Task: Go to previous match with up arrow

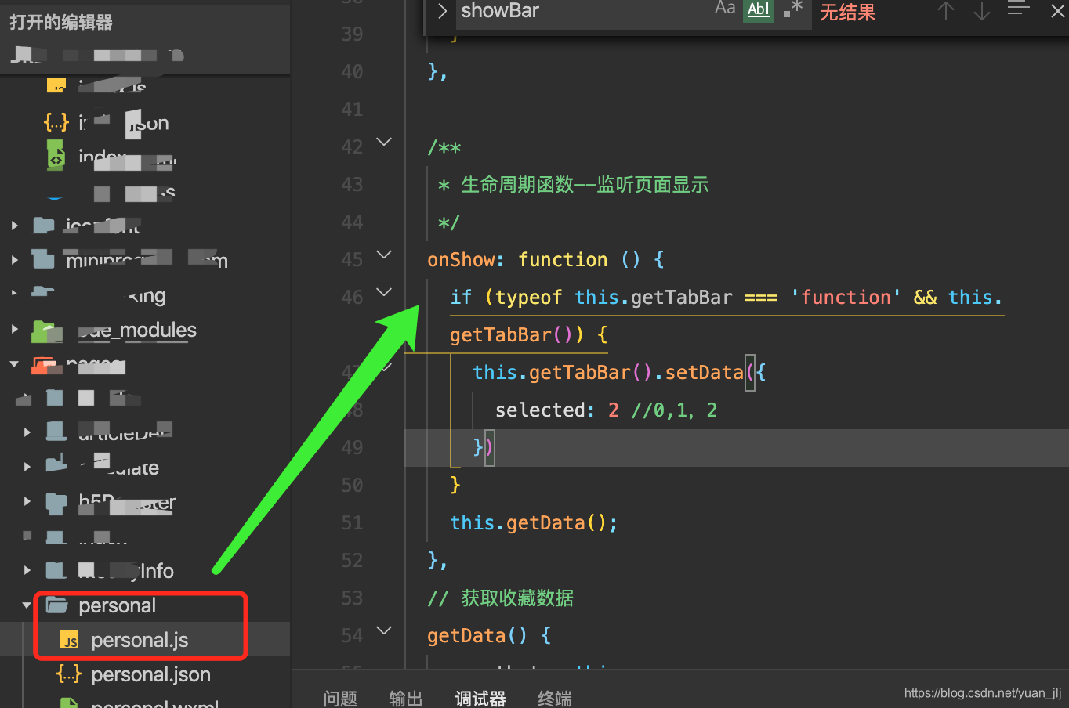Action: pyautogui.click(x=946, y=11)
